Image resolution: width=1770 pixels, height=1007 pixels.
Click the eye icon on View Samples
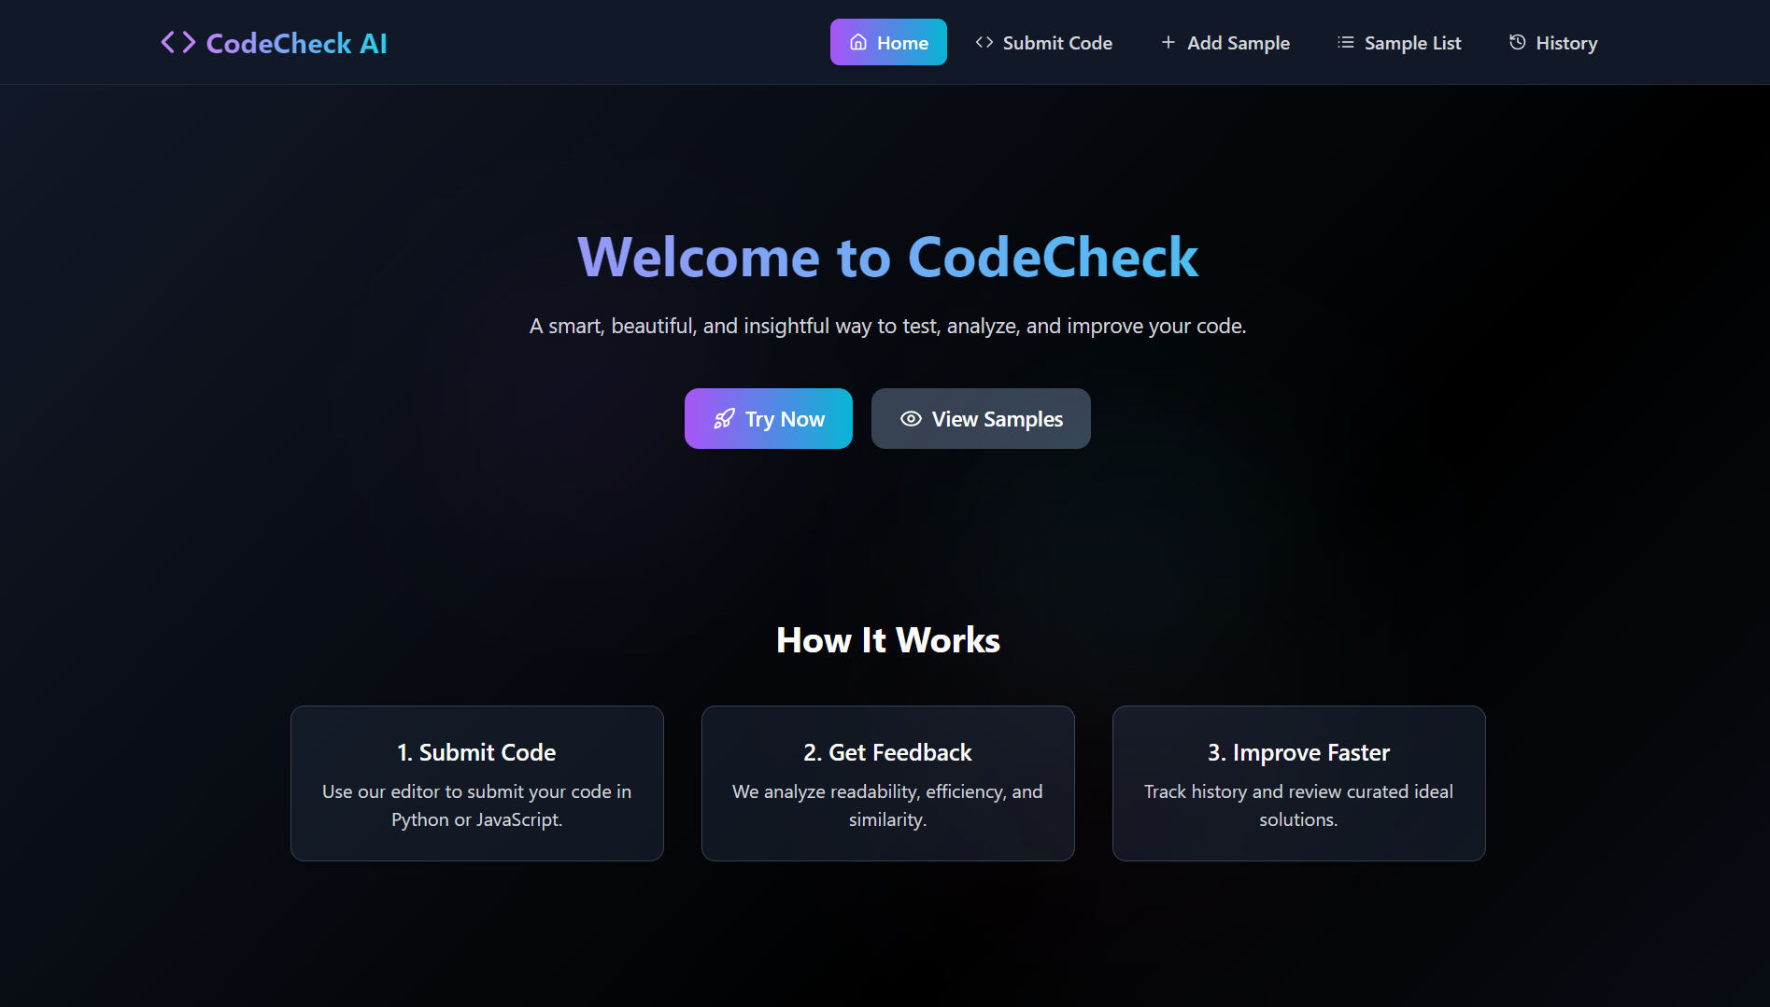(911, 419)
